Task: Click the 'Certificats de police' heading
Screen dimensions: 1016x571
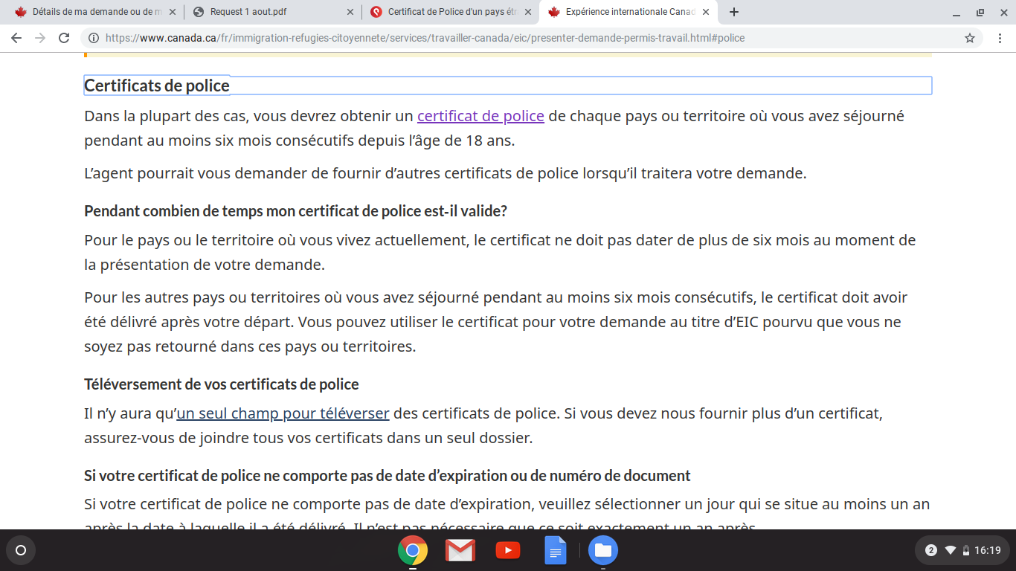Action: click(x=157, y=86)
